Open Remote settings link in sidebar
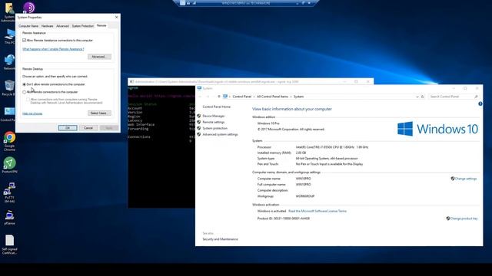Viewport: 492px width, 276px height. (x=214, y=123)
